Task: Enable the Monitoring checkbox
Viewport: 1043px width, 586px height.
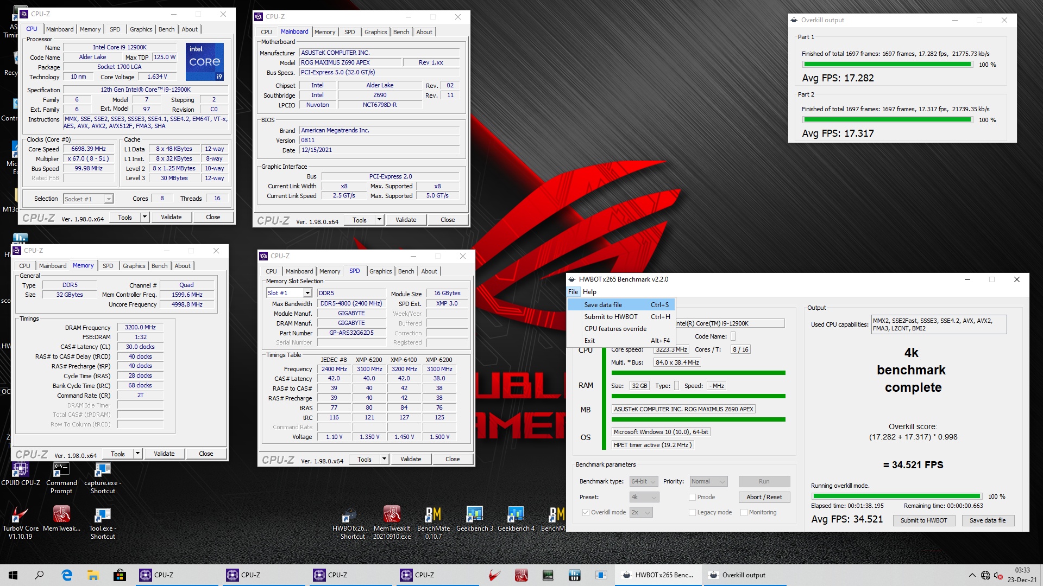Action: [744, 512]
